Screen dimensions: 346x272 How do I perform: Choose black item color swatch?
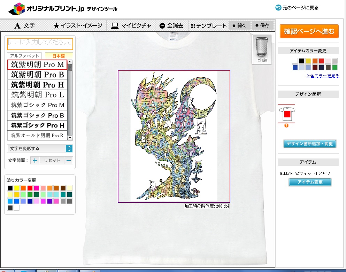[302, 61]
